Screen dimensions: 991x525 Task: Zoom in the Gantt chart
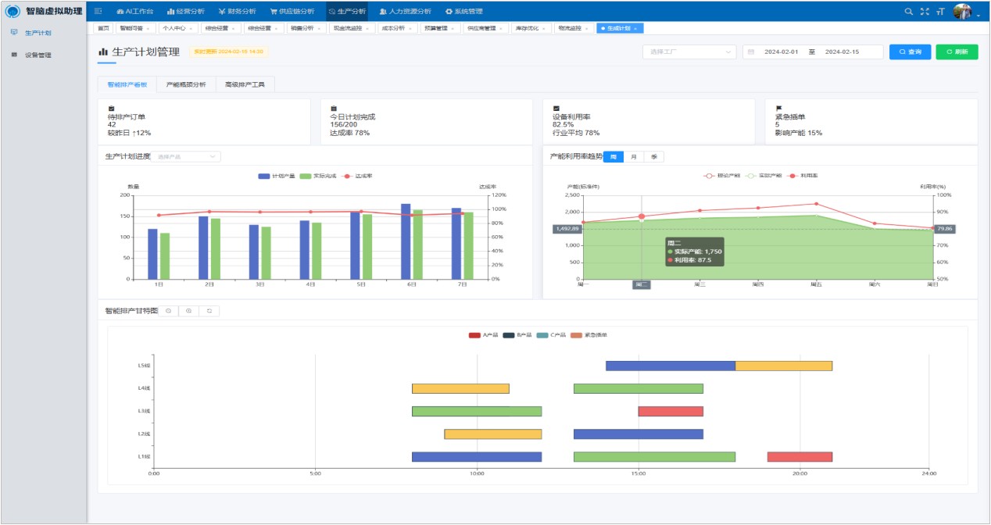coord(188,311)
